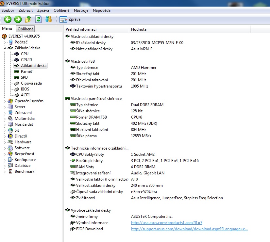Click the Operační systém Windows flag icon
The width and height of the screenshot is (270, 242).
tap(10, 101)
